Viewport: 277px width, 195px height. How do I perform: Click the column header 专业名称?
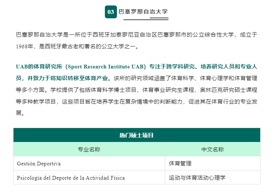pyautogui.click(x=89, y=149)
